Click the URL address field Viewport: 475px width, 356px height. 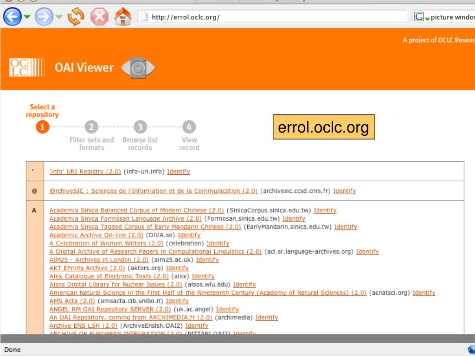tap(272, 17)
